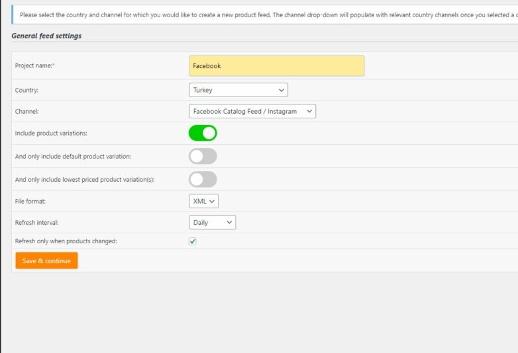Click the Project name input field
518x353 pixels.
[x=276, y=66]
